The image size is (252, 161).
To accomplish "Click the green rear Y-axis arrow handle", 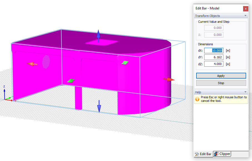I will click(x=125, y=63).
